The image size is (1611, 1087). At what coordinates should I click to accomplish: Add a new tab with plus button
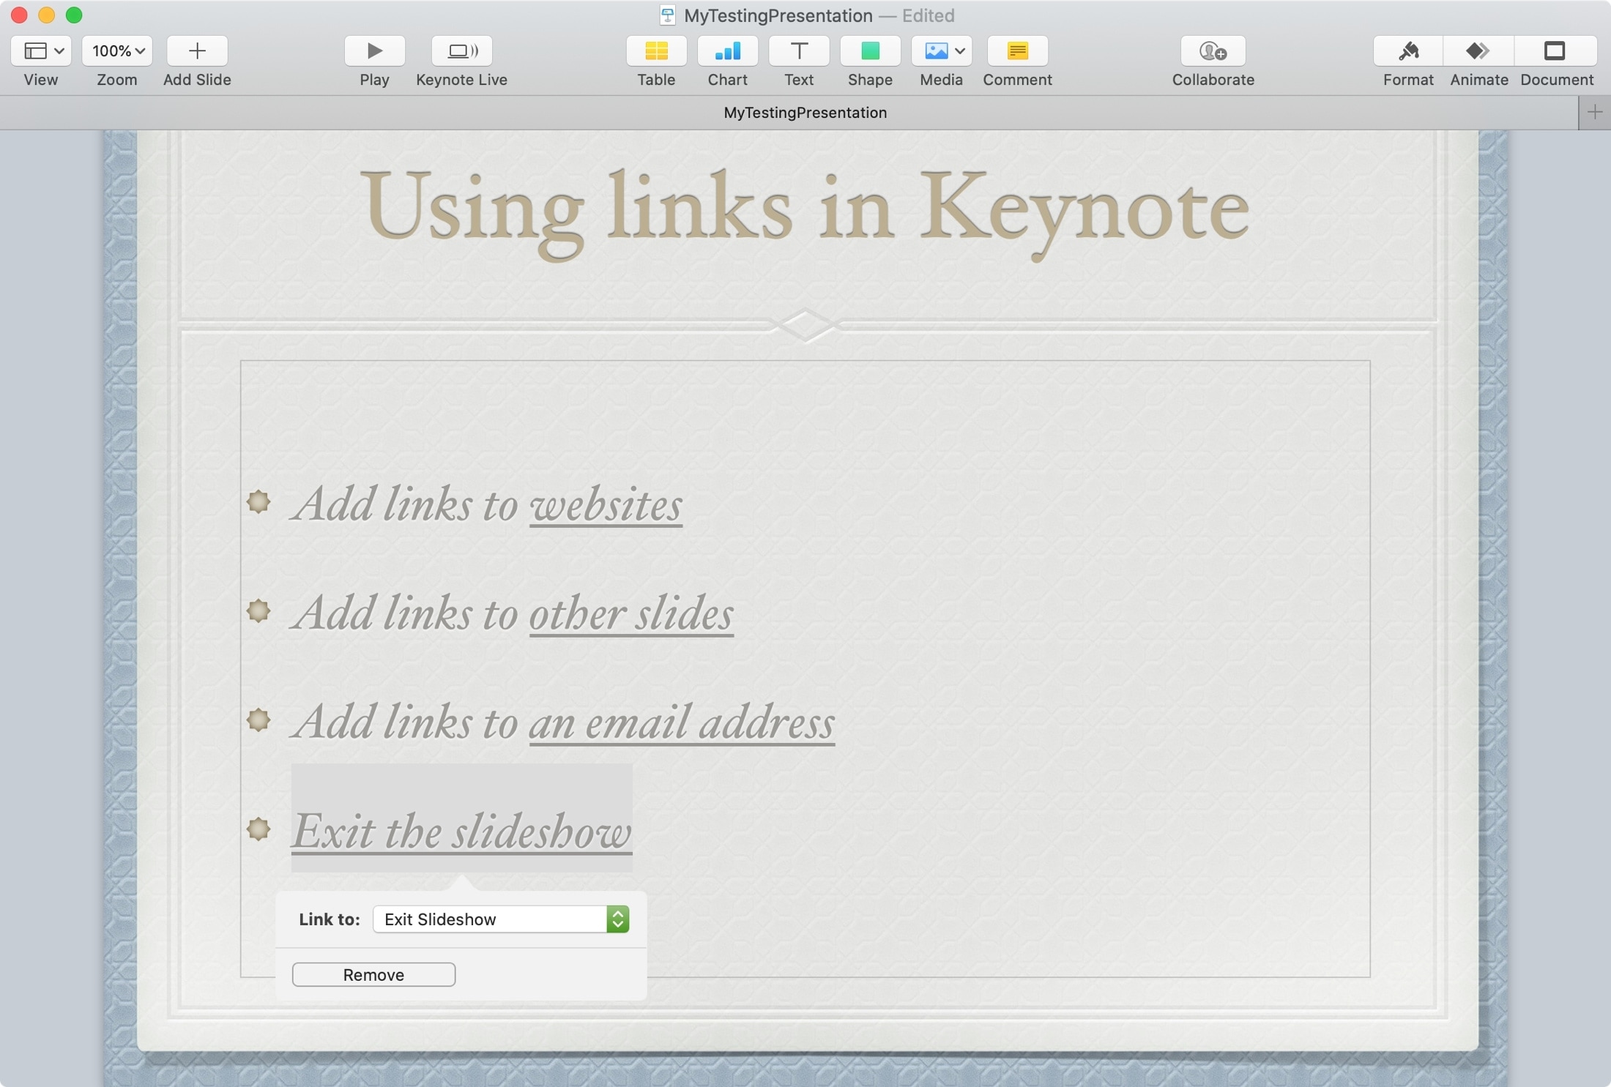[1595, 113]
